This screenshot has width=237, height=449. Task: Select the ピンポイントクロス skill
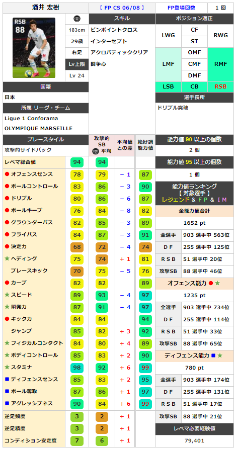(114, 30)
